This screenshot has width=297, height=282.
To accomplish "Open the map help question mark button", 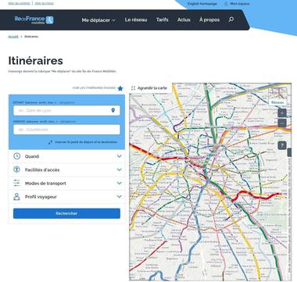I will (282, 145).
